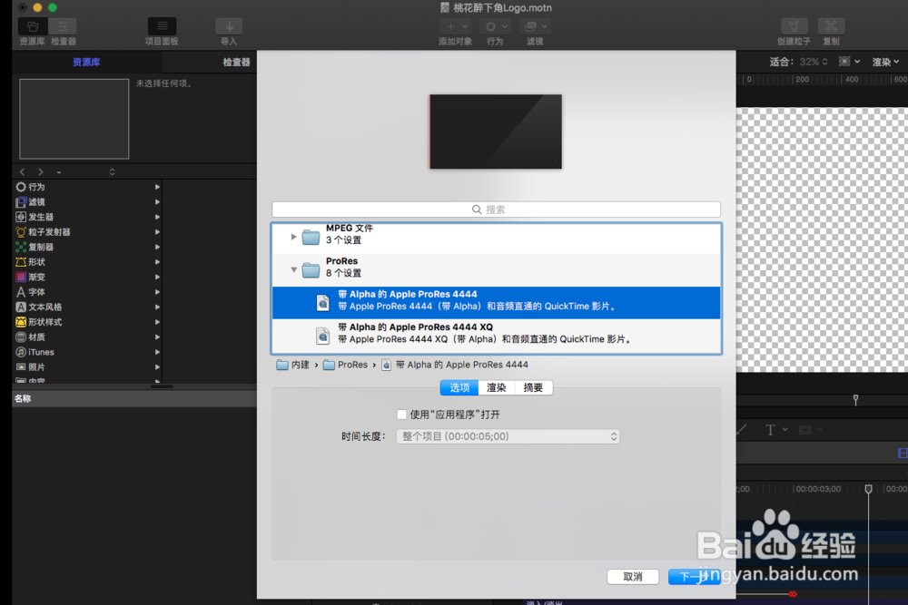The height and width of the screenshot is (605, 908).
Task: Click the timeline playhead marker
Action: [x=868, y=489]
